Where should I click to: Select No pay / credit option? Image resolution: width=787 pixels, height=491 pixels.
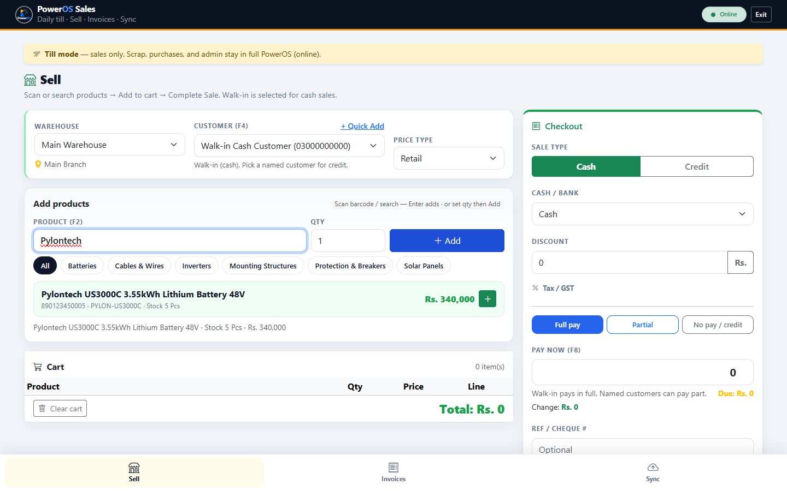click(x=718, y=325)
